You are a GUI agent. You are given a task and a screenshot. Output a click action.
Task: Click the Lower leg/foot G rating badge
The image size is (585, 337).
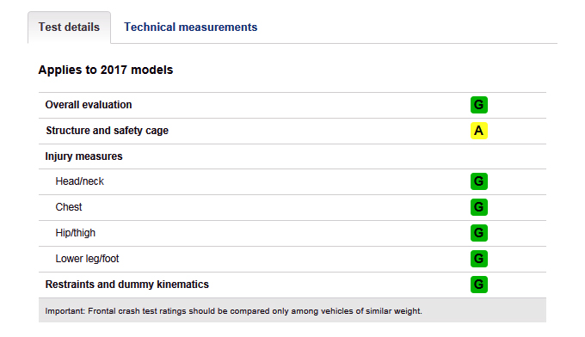478,259
